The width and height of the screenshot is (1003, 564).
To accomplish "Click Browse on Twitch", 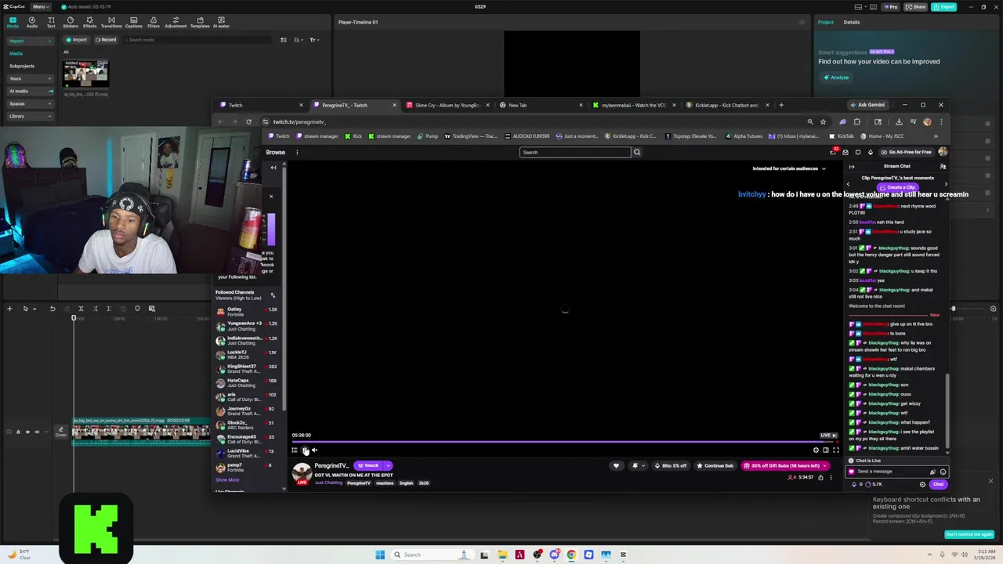I will [275, 152].
